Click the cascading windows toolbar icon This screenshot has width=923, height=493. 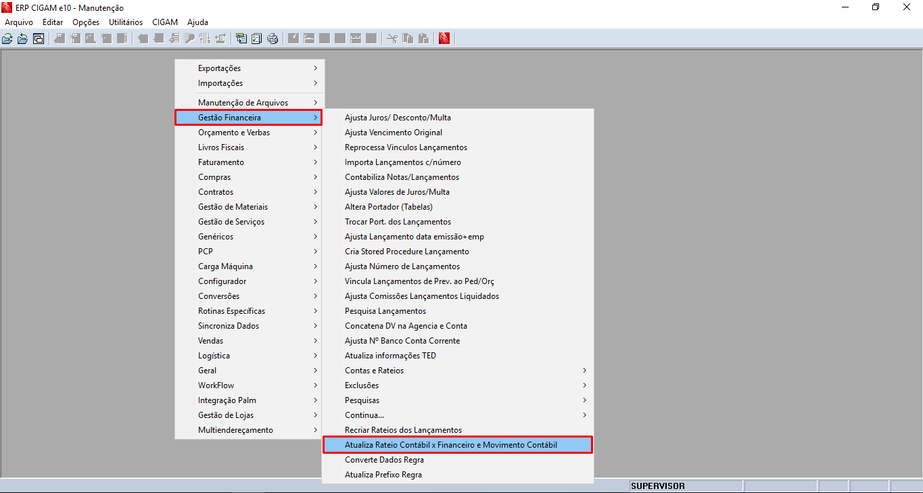pos(39,39)
